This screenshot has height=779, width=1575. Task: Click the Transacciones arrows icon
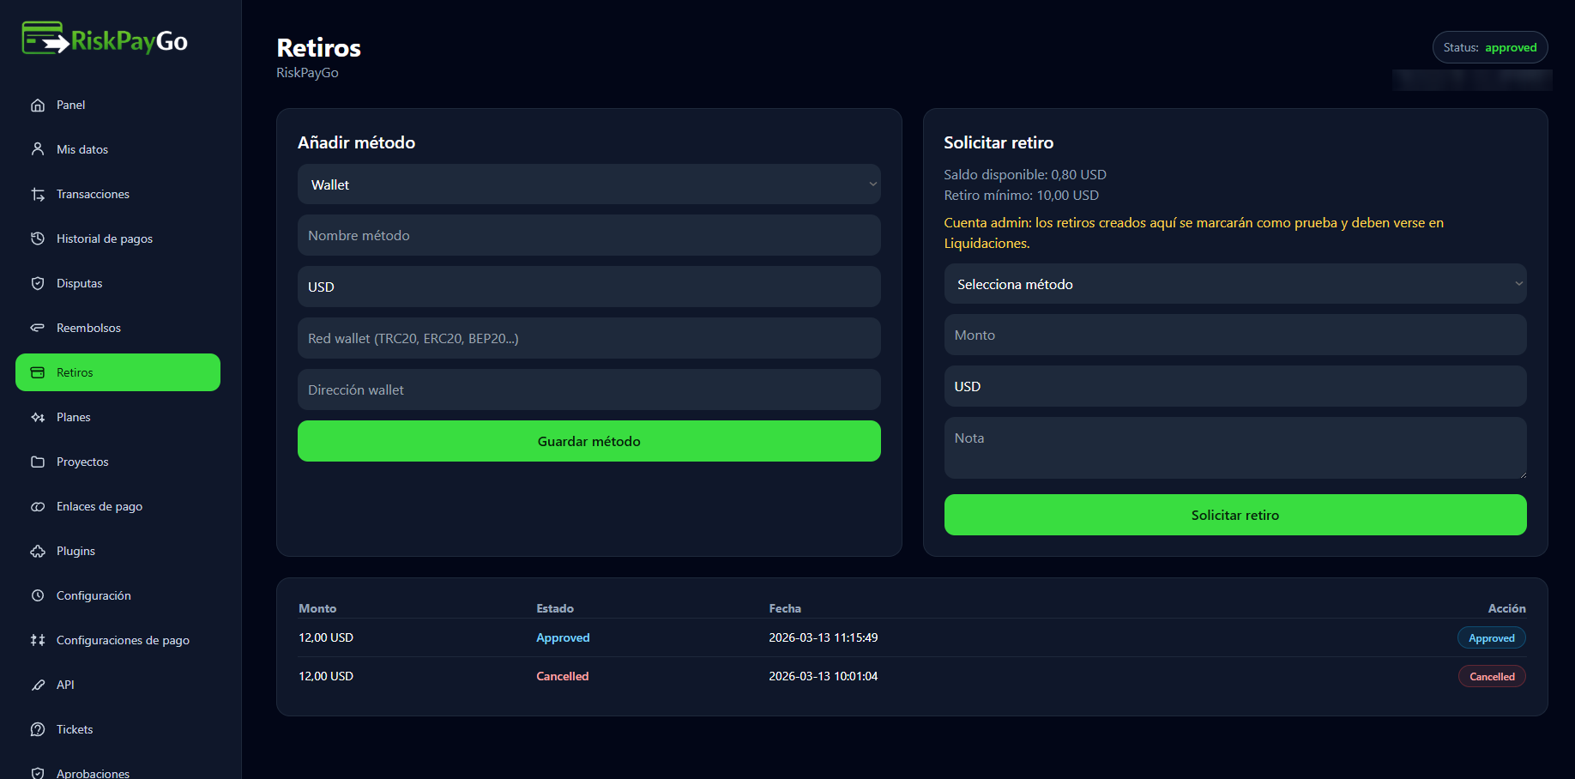click(38, 194)
